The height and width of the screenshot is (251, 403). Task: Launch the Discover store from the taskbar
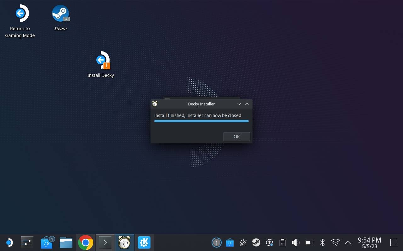point(47,243)
